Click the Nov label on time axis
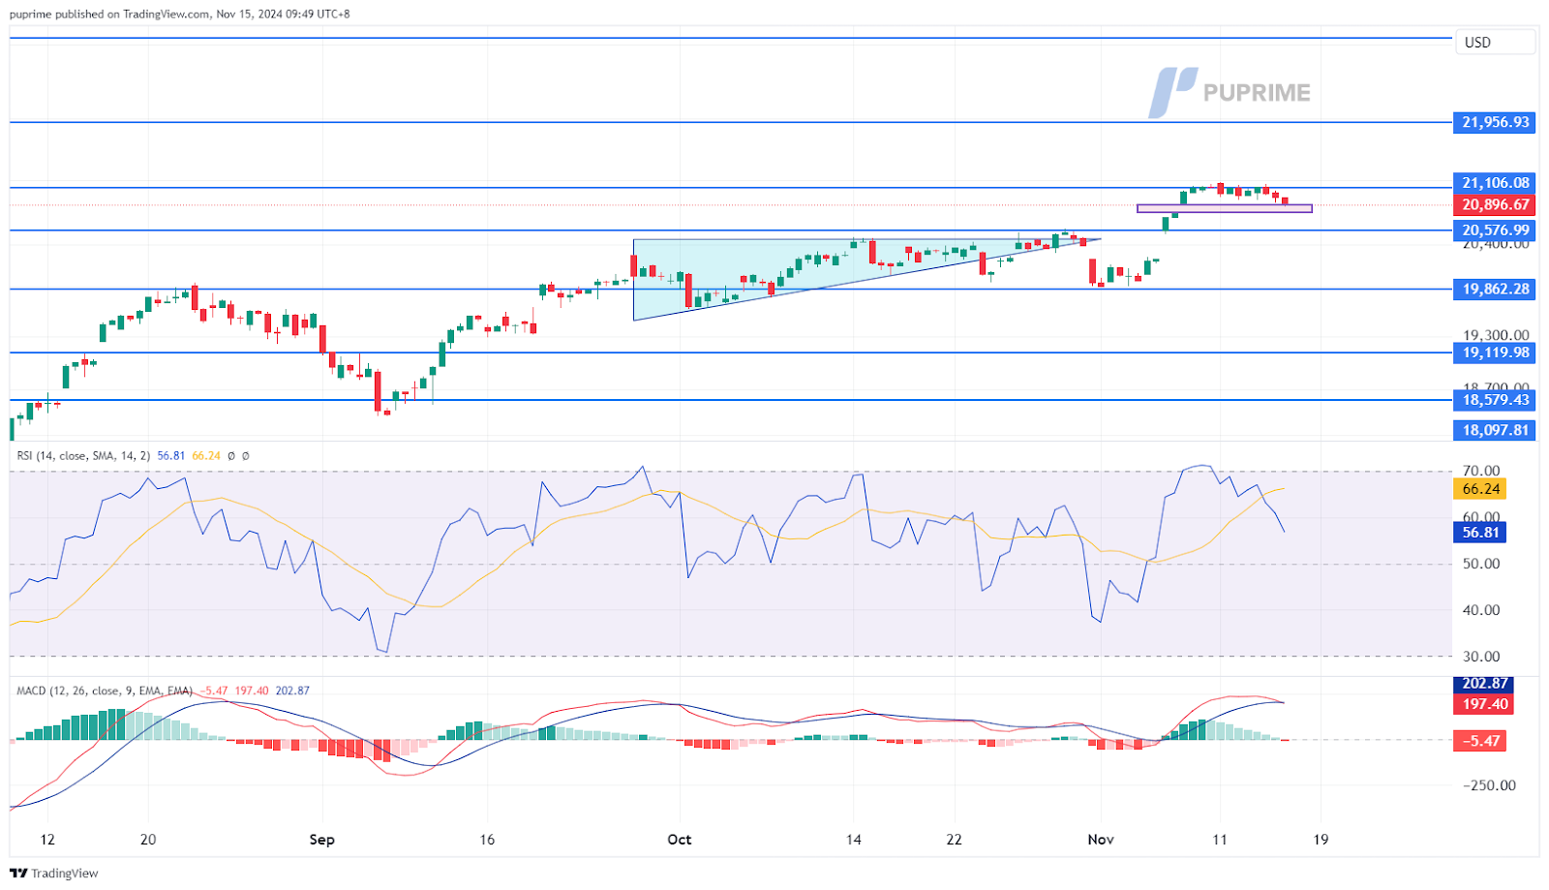 pos(1101,840)
